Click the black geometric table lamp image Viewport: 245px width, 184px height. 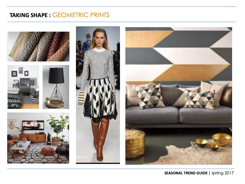[56, 87]
